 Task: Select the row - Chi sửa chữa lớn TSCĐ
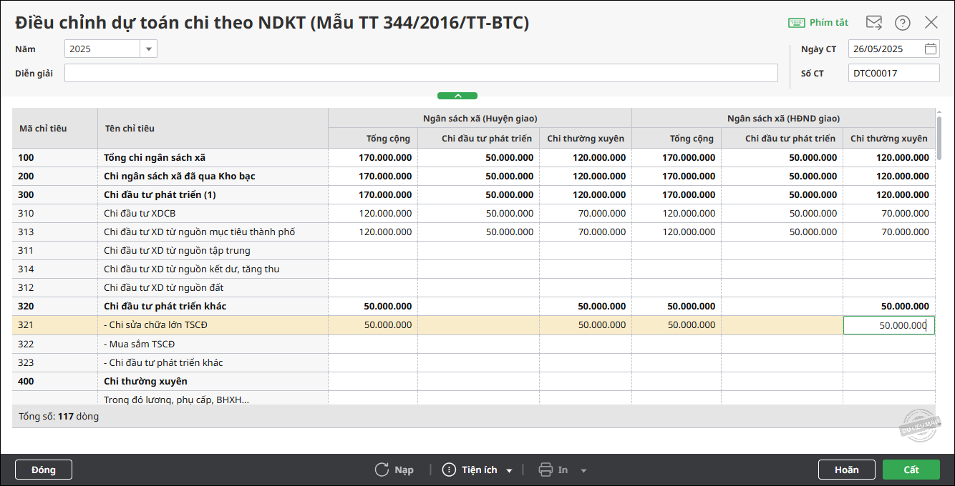click(x=473, y=325)
